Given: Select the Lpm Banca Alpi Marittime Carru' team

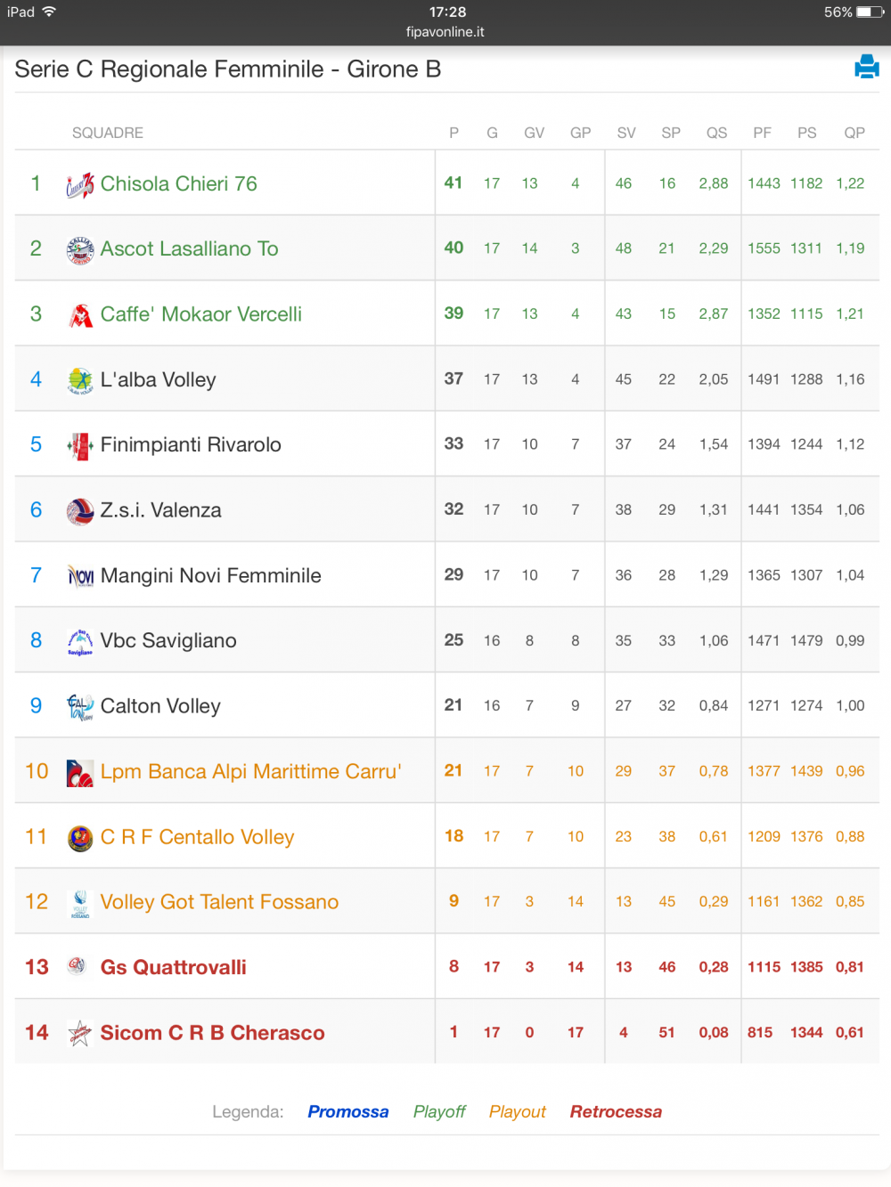Looking at the screenshot, I should (x=251, y=771).
